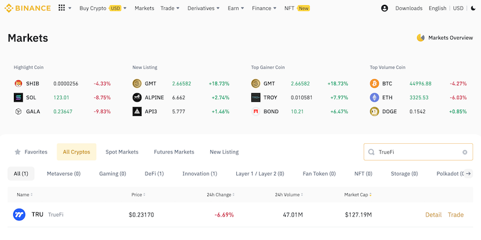Open the Buy Crypto dropdown menu

click(x=103, y=8)
